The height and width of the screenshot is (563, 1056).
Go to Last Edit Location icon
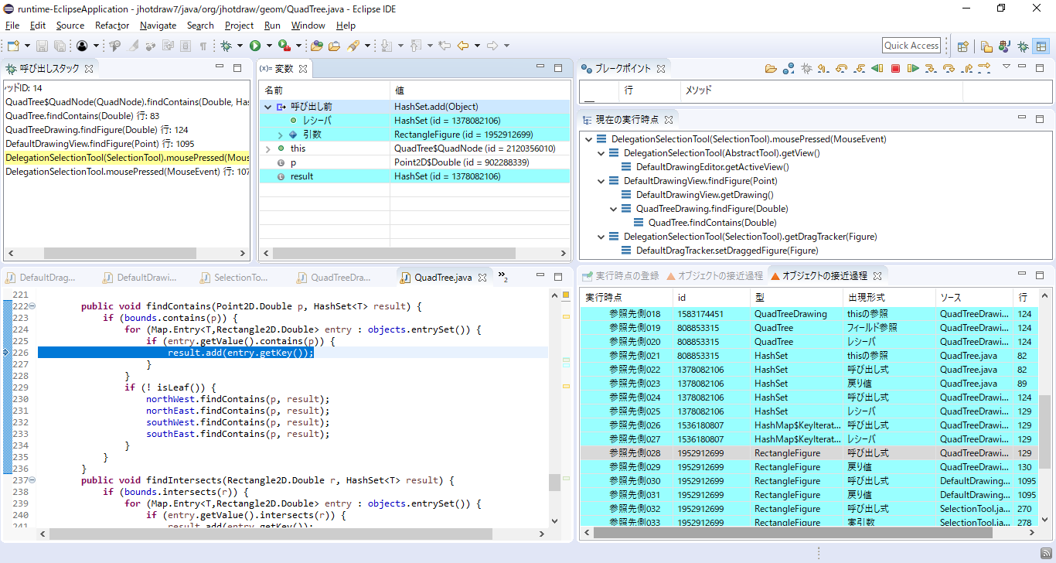pyautogui.click(x=445, y=46)
